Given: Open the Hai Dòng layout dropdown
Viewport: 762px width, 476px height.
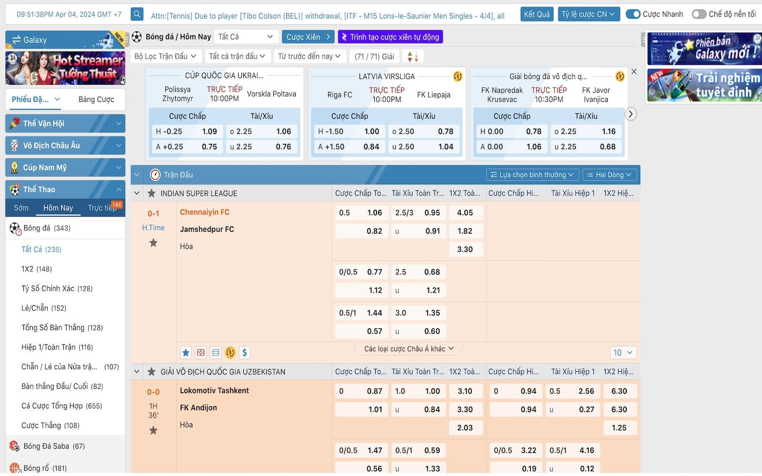Looking at the screenshot, I should [609, 175].
